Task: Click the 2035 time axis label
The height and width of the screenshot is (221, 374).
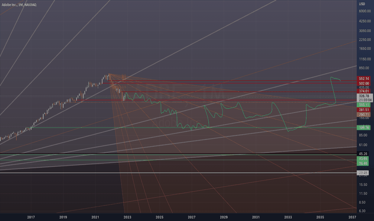Action: [320, 217]
